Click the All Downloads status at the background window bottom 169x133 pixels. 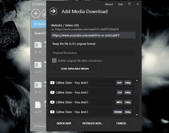pos(40,126)
